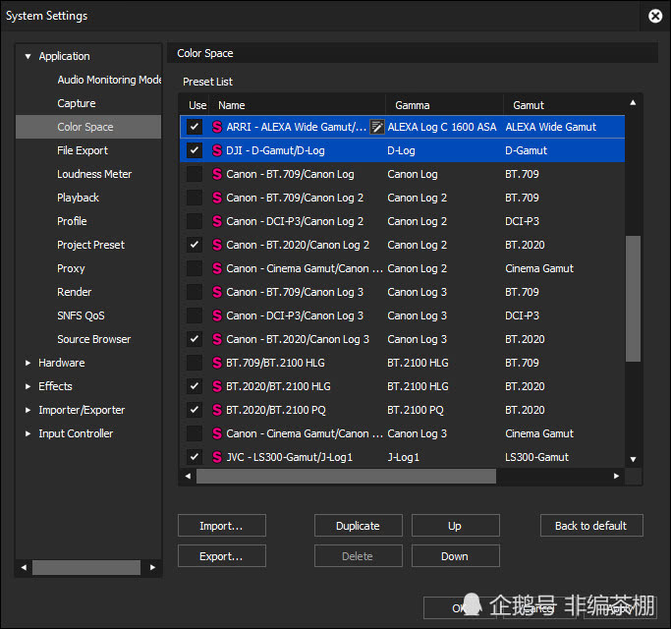The width and height of the screenshot is (671, 629).
Task: Collapse the Application tree section
Action: coord(28,56)
